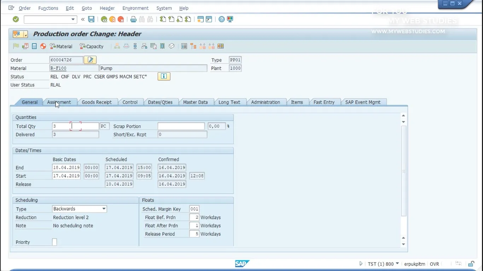Click the Material availability button
The image size is (483, 271).
click(61, 46)
